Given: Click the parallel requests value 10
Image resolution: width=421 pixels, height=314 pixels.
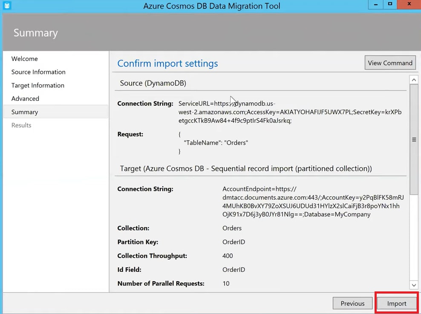Looking at the screenshot, I should 226,284.
